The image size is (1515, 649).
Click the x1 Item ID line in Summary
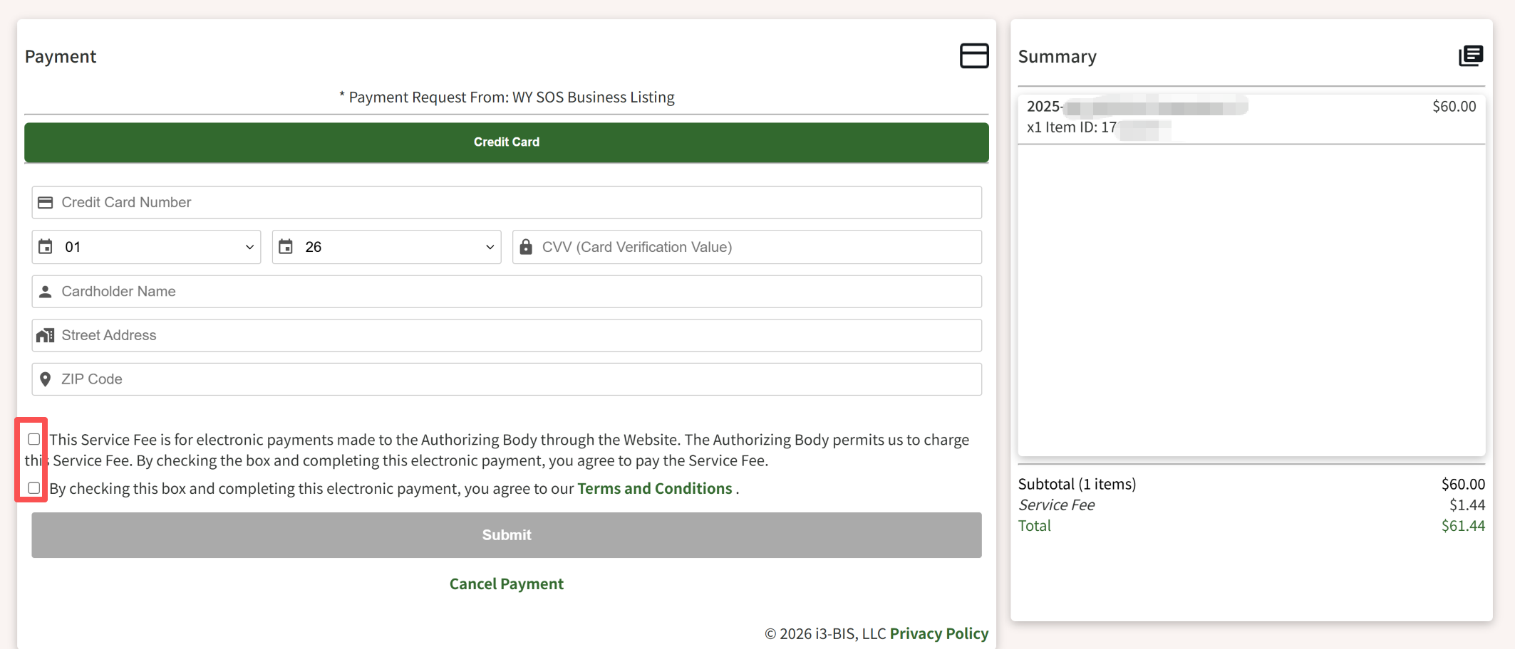point(1098,127)
